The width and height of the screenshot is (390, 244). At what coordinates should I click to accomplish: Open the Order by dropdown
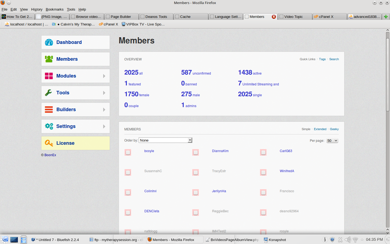[x=165, y=140]
